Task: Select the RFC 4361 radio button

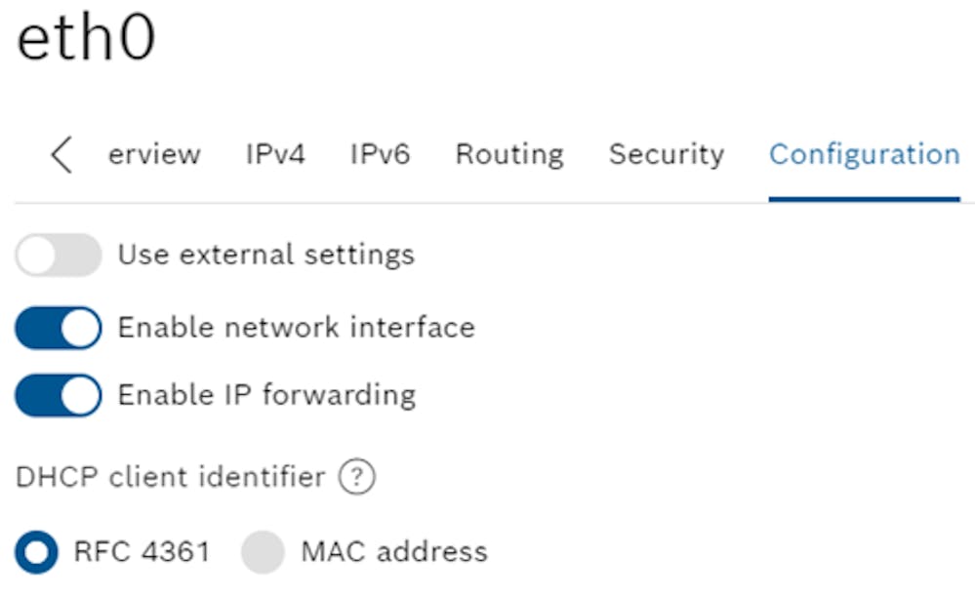Action: (x=37, y=552)
